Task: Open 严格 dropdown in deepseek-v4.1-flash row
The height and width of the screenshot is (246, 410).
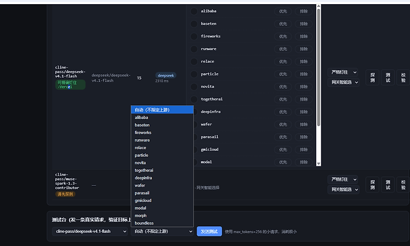Action: [x=343, y=72]
